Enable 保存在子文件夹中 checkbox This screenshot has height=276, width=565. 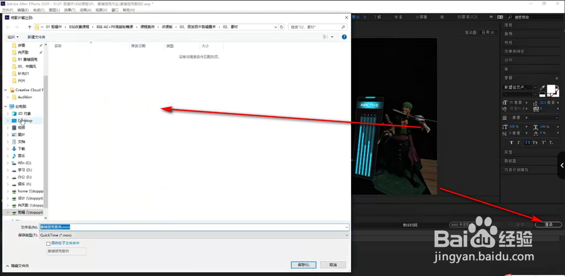point(48,244)
